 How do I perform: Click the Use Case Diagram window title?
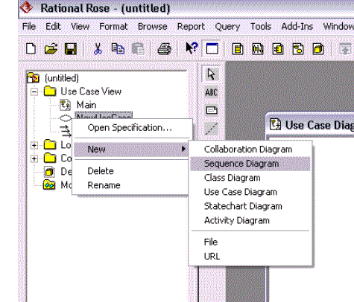tap(319, 125)
